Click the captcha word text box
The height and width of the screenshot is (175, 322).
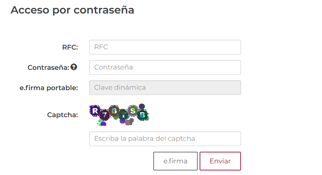click(x=165, y=139)
